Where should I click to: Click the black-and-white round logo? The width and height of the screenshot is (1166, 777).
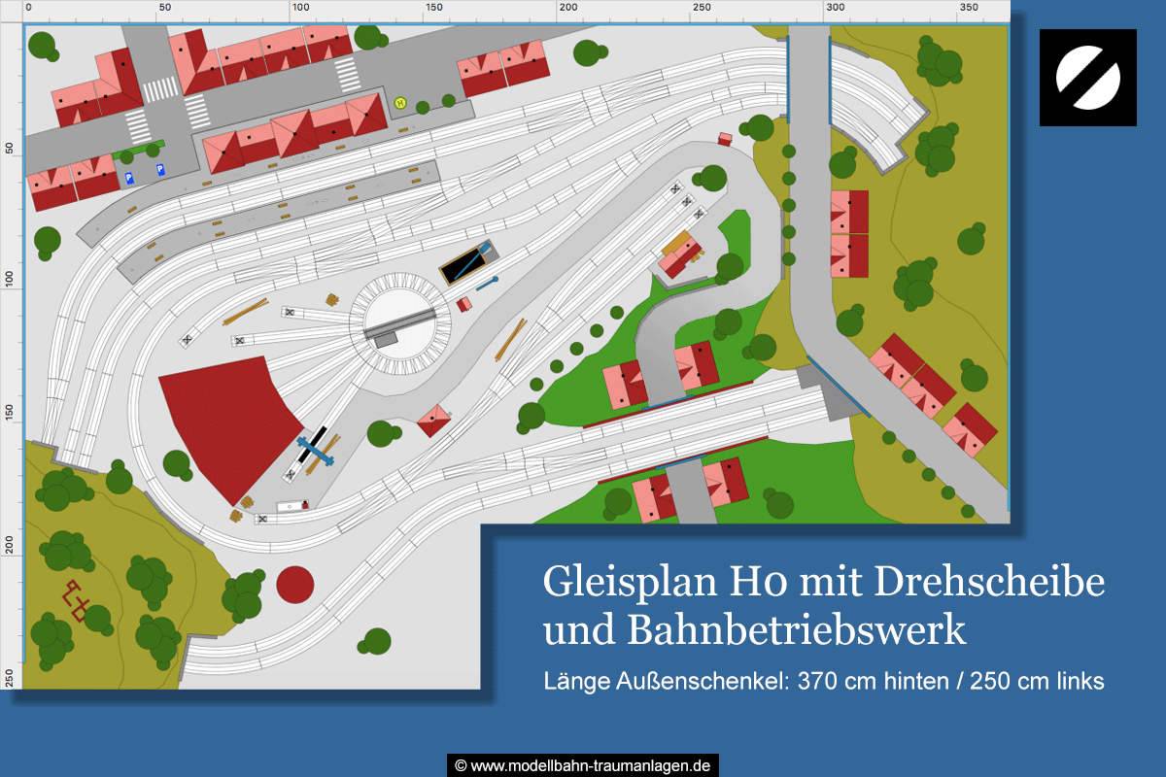coord(1088,77)
